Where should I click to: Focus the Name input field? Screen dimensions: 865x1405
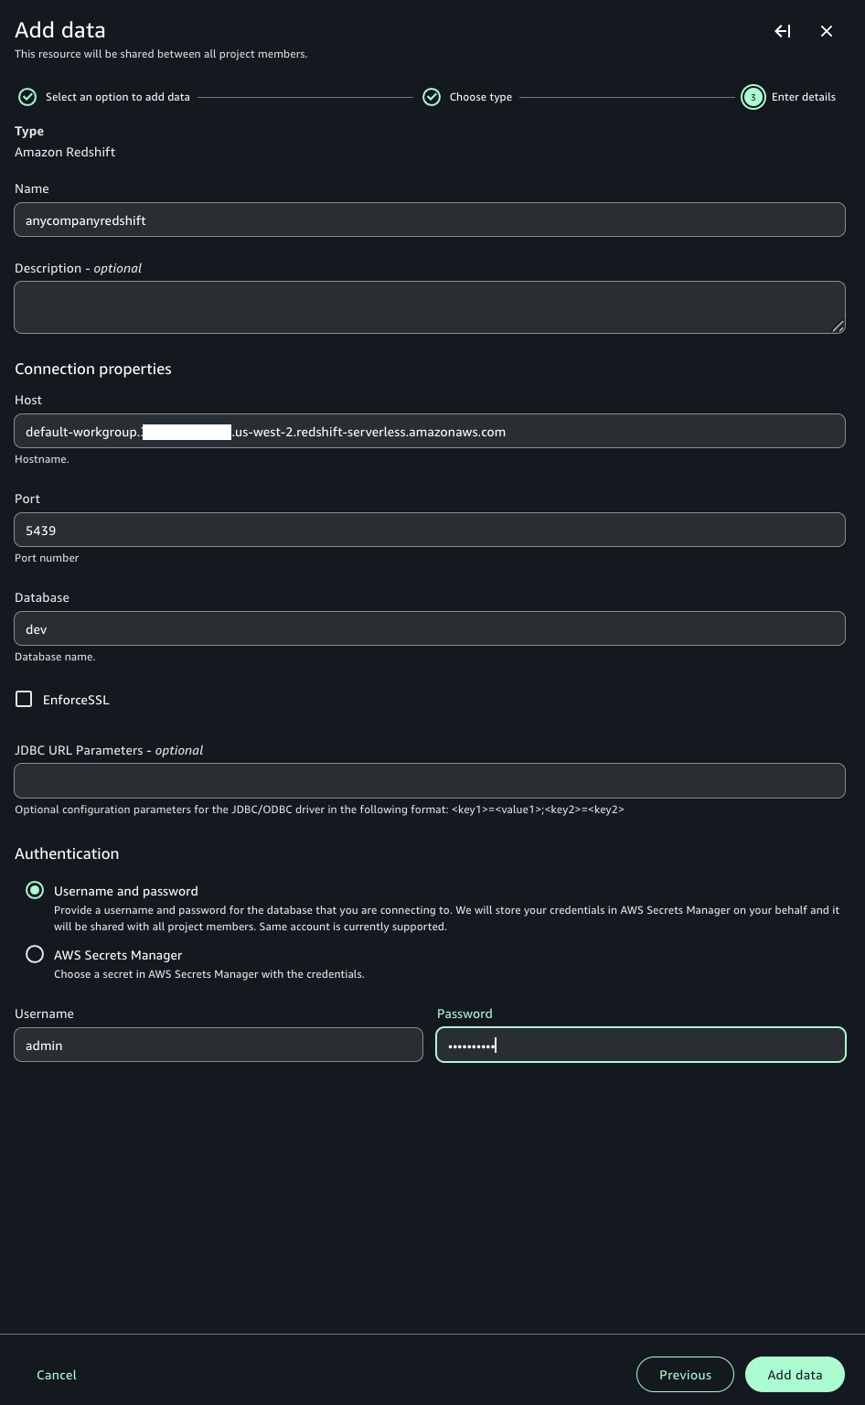pyautogui.click(x=430, y=220)
